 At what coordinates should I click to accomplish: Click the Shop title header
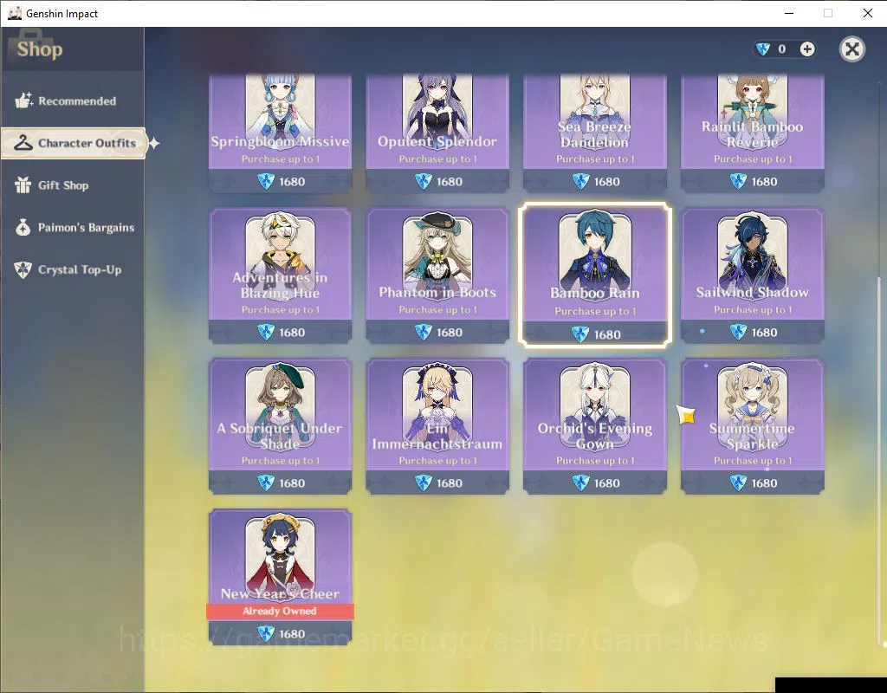click(x=40, y=49)
